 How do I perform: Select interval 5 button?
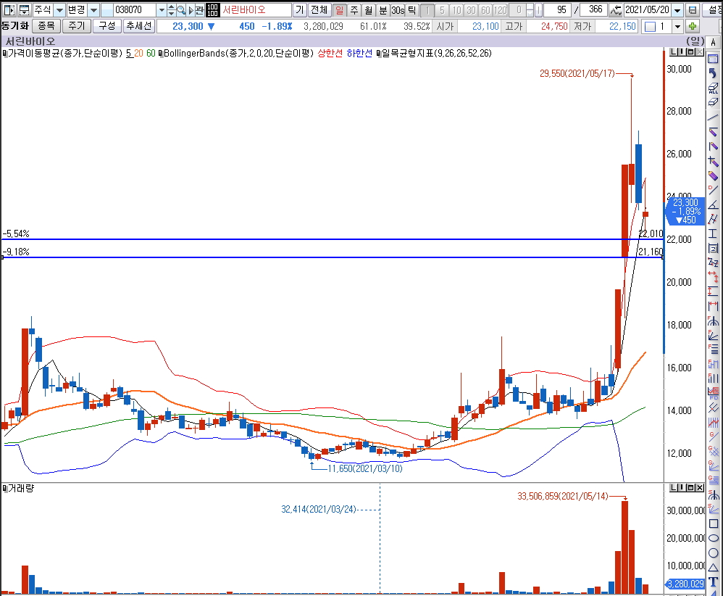pos(442,9)
